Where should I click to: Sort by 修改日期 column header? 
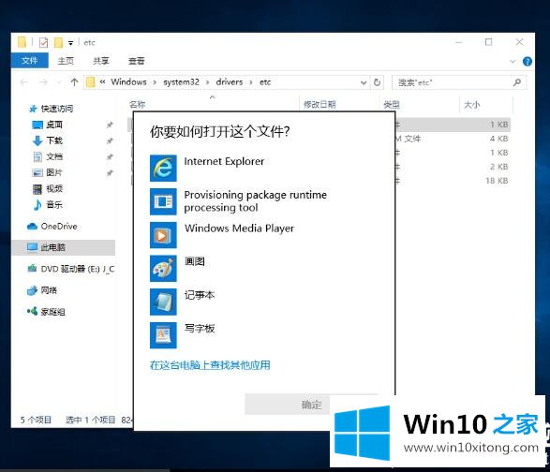pos(320,104)
